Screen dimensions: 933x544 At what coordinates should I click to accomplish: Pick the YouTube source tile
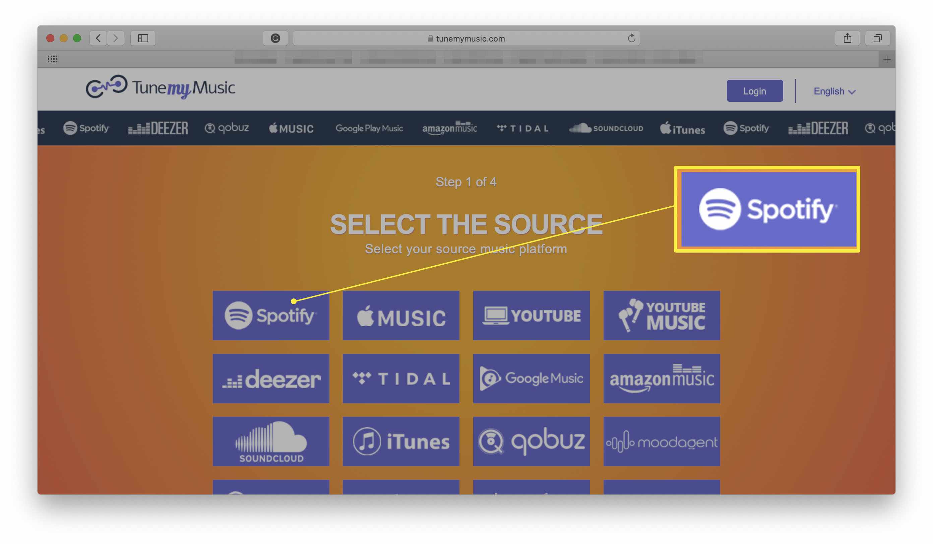531,315
